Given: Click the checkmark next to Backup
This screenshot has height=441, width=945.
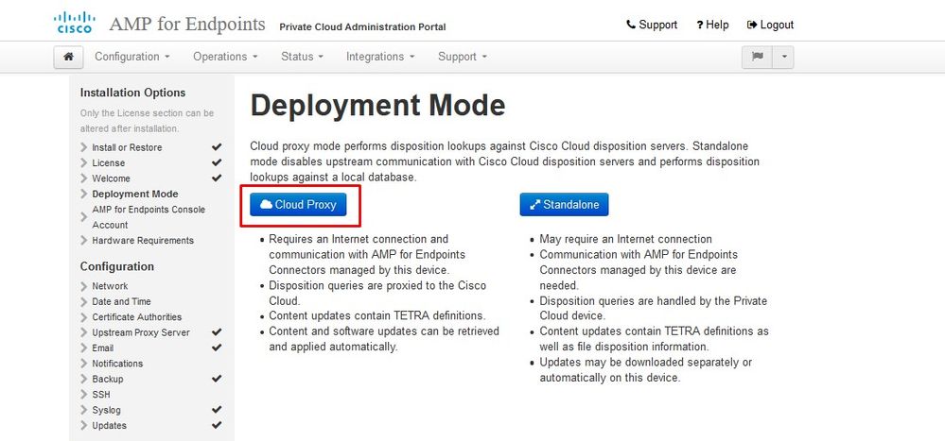Looking at the screenshot, I should (x=217, y=379).
